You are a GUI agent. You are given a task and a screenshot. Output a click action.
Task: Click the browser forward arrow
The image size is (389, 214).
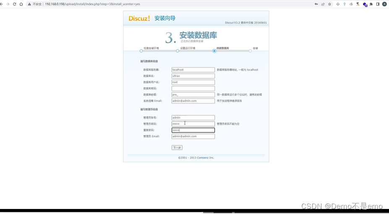coord(8,4)
